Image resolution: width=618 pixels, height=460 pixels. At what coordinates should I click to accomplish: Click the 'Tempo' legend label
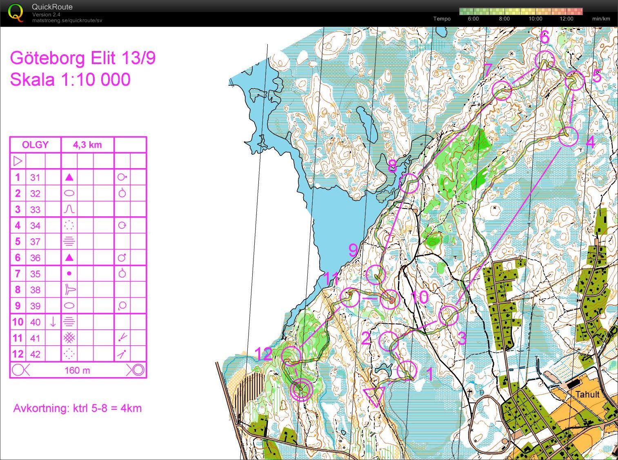click(442, 19)
